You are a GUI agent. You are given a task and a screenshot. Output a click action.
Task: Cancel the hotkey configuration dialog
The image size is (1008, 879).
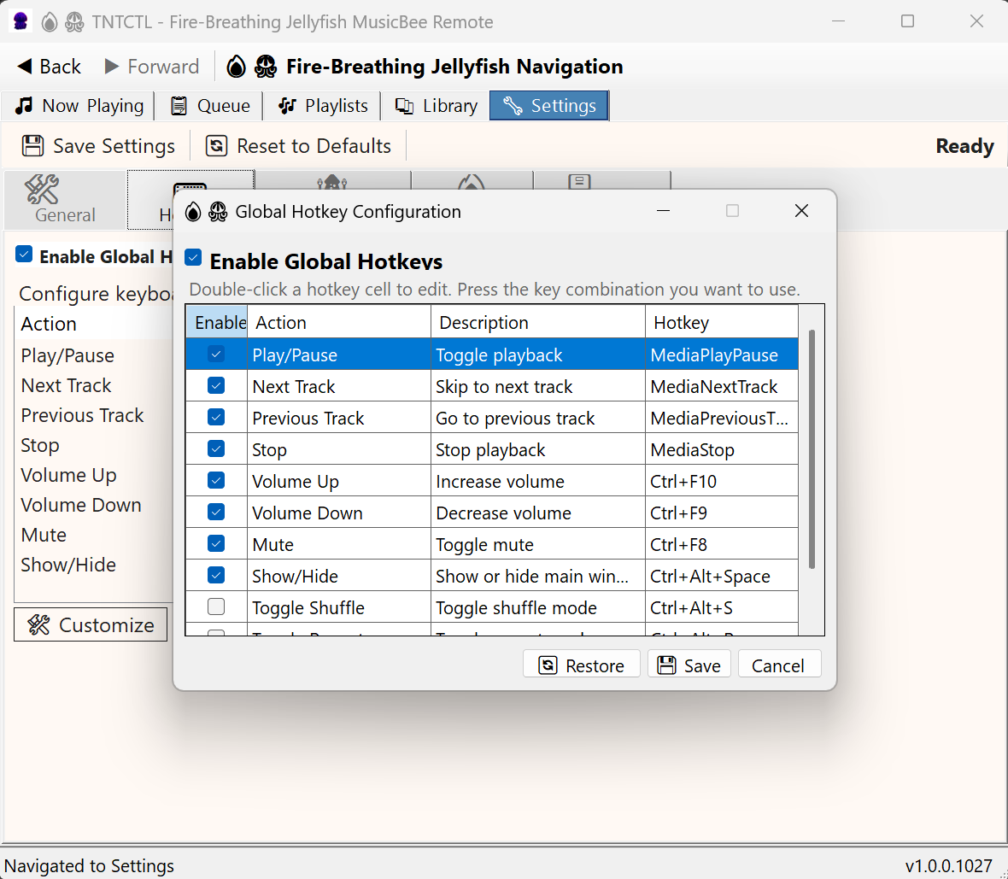pos(777,665)
